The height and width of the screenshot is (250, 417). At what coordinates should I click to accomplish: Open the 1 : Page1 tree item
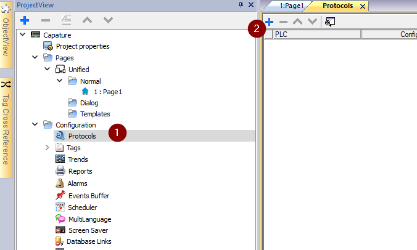pyautogui.click(x=108, y=92)
